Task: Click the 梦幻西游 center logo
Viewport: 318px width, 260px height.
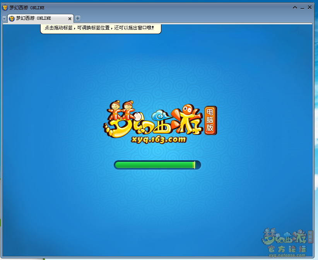Action: point(153,119)
